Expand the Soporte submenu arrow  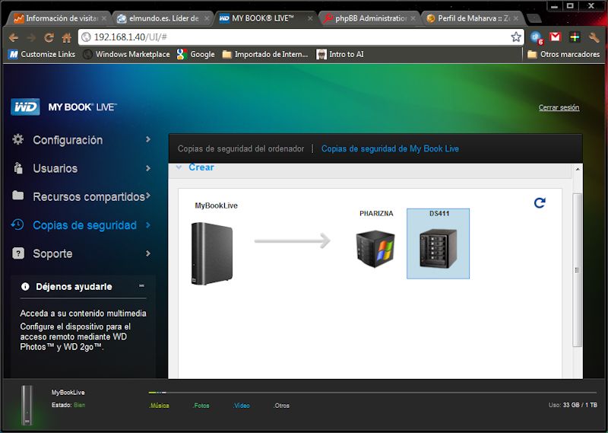(x=148, y=253)
